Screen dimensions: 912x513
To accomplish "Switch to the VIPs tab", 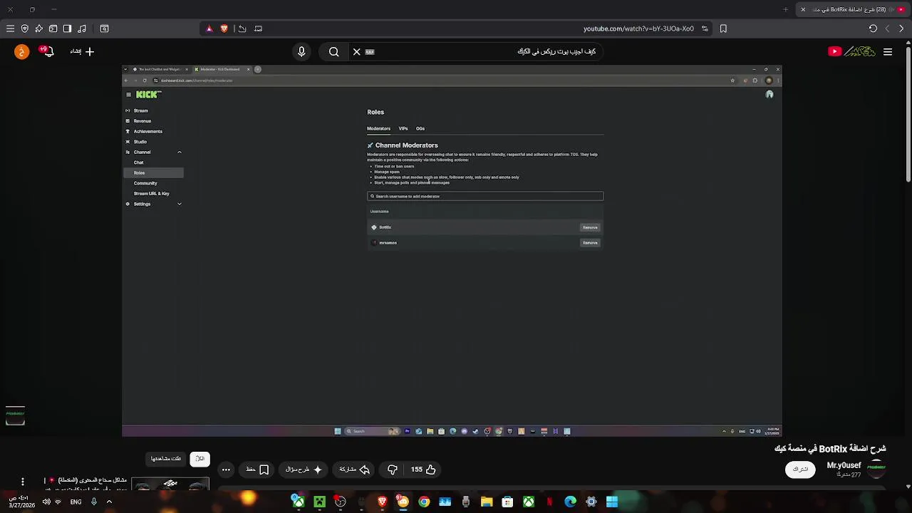I will 403,128.
